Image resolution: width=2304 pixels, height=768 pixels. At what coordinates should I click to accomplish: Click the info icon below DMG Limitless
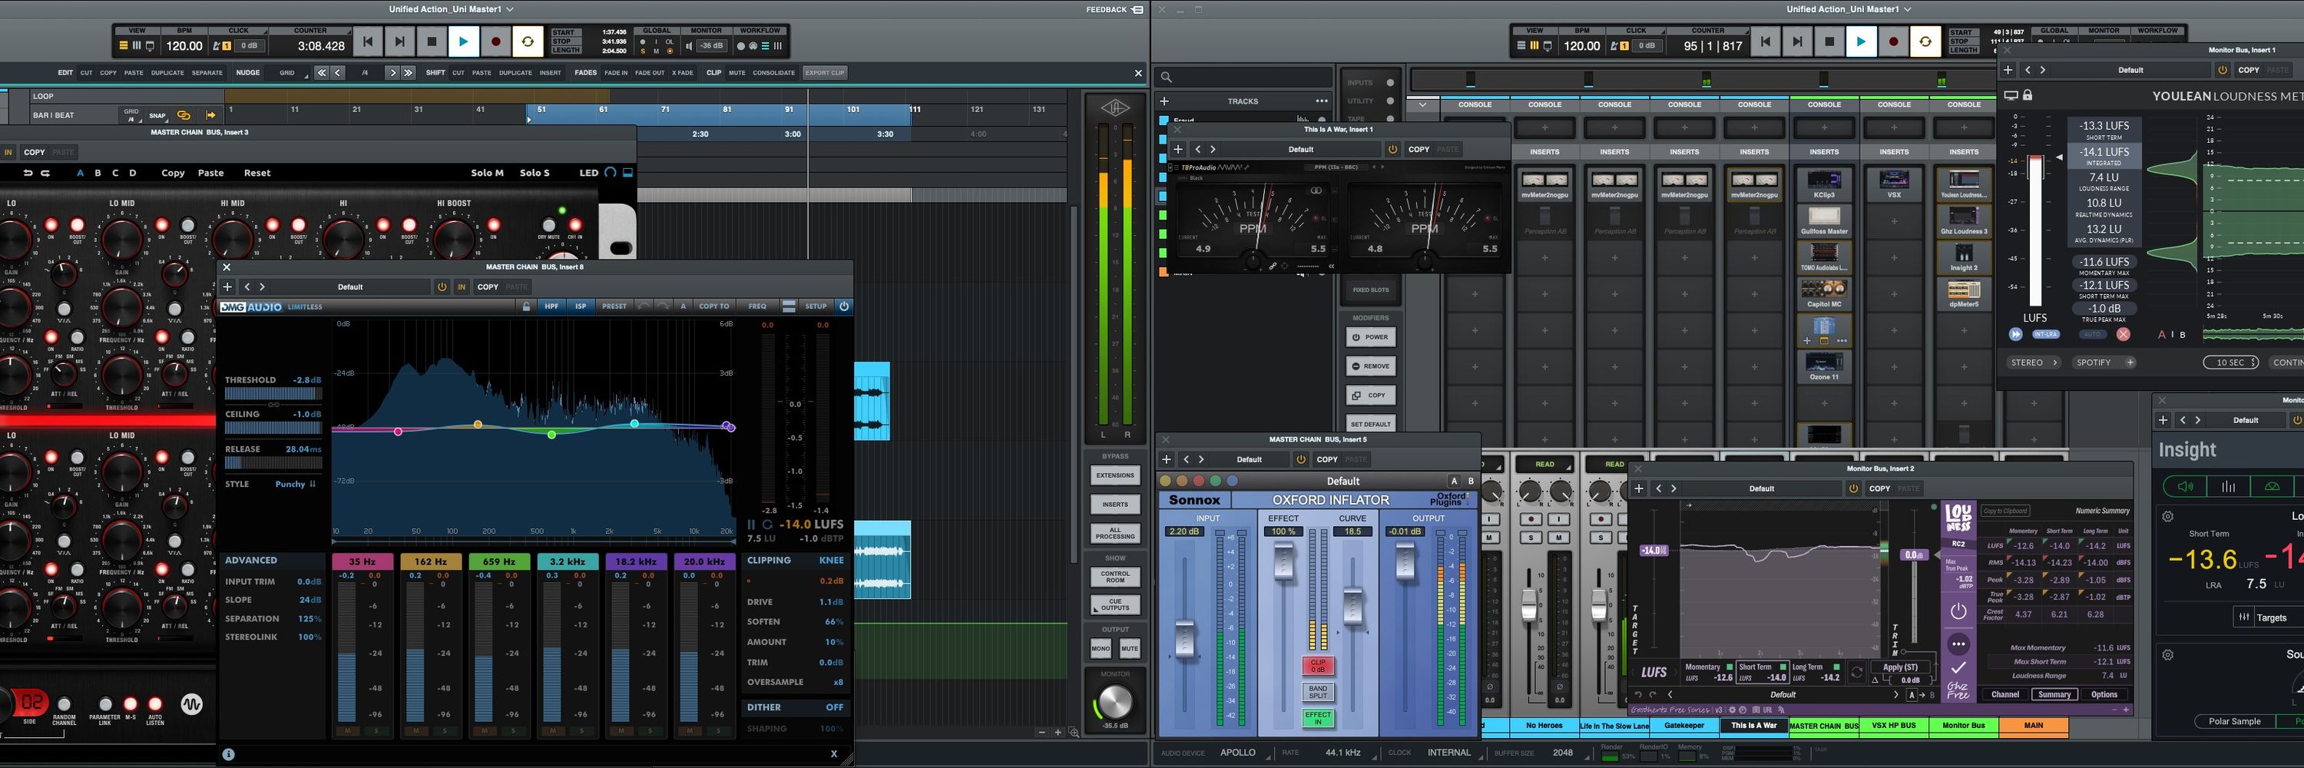229,755
